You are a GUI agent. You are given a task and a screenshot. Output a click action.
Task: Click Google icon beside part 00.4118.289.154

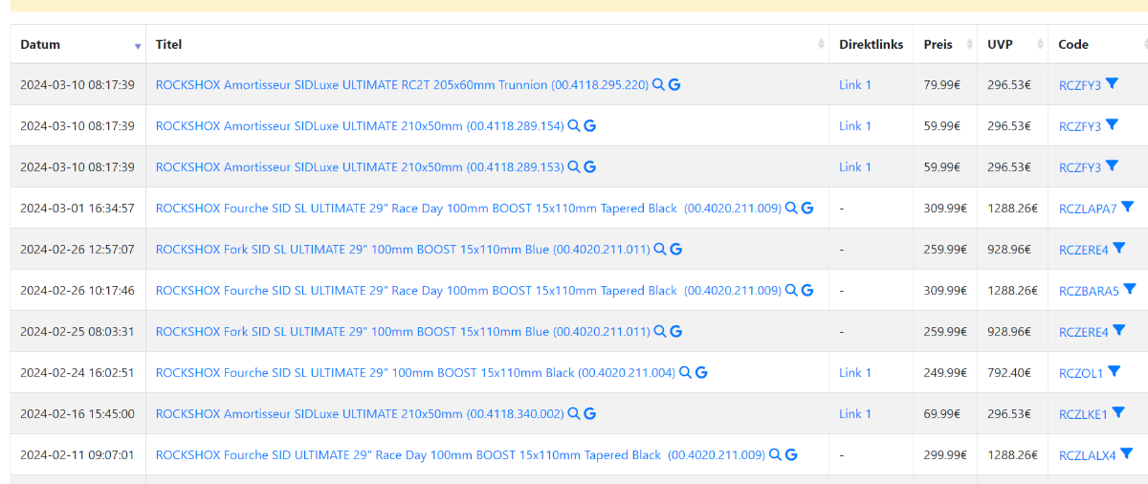[x=590, y=125]
